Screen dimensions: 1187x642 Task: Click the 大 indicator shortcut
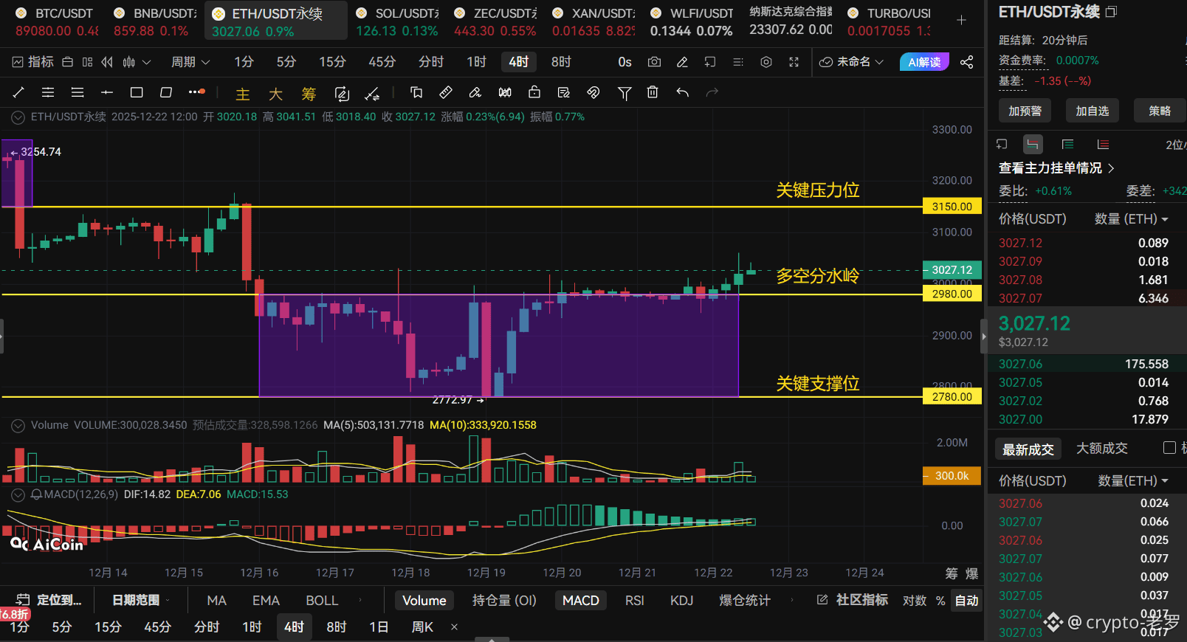pos(275,94)
